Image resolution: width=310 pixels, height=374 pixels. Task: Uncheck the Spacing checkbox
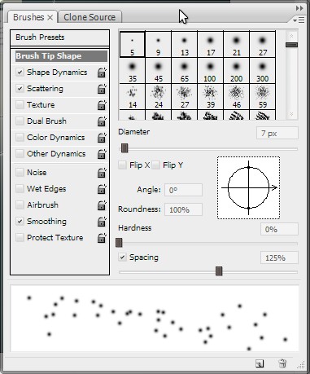click(122, 257)
